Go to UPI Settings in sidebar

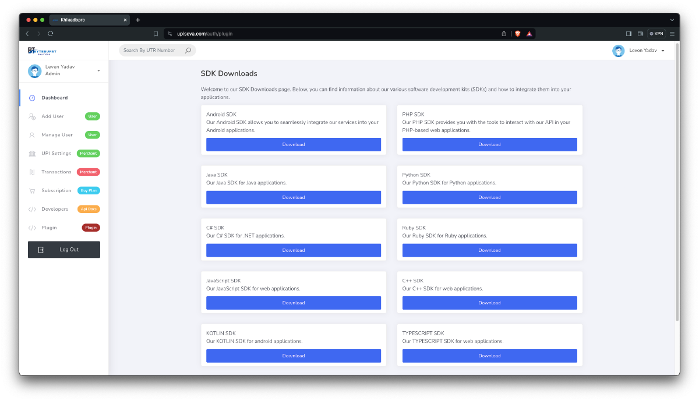(56, 153)
